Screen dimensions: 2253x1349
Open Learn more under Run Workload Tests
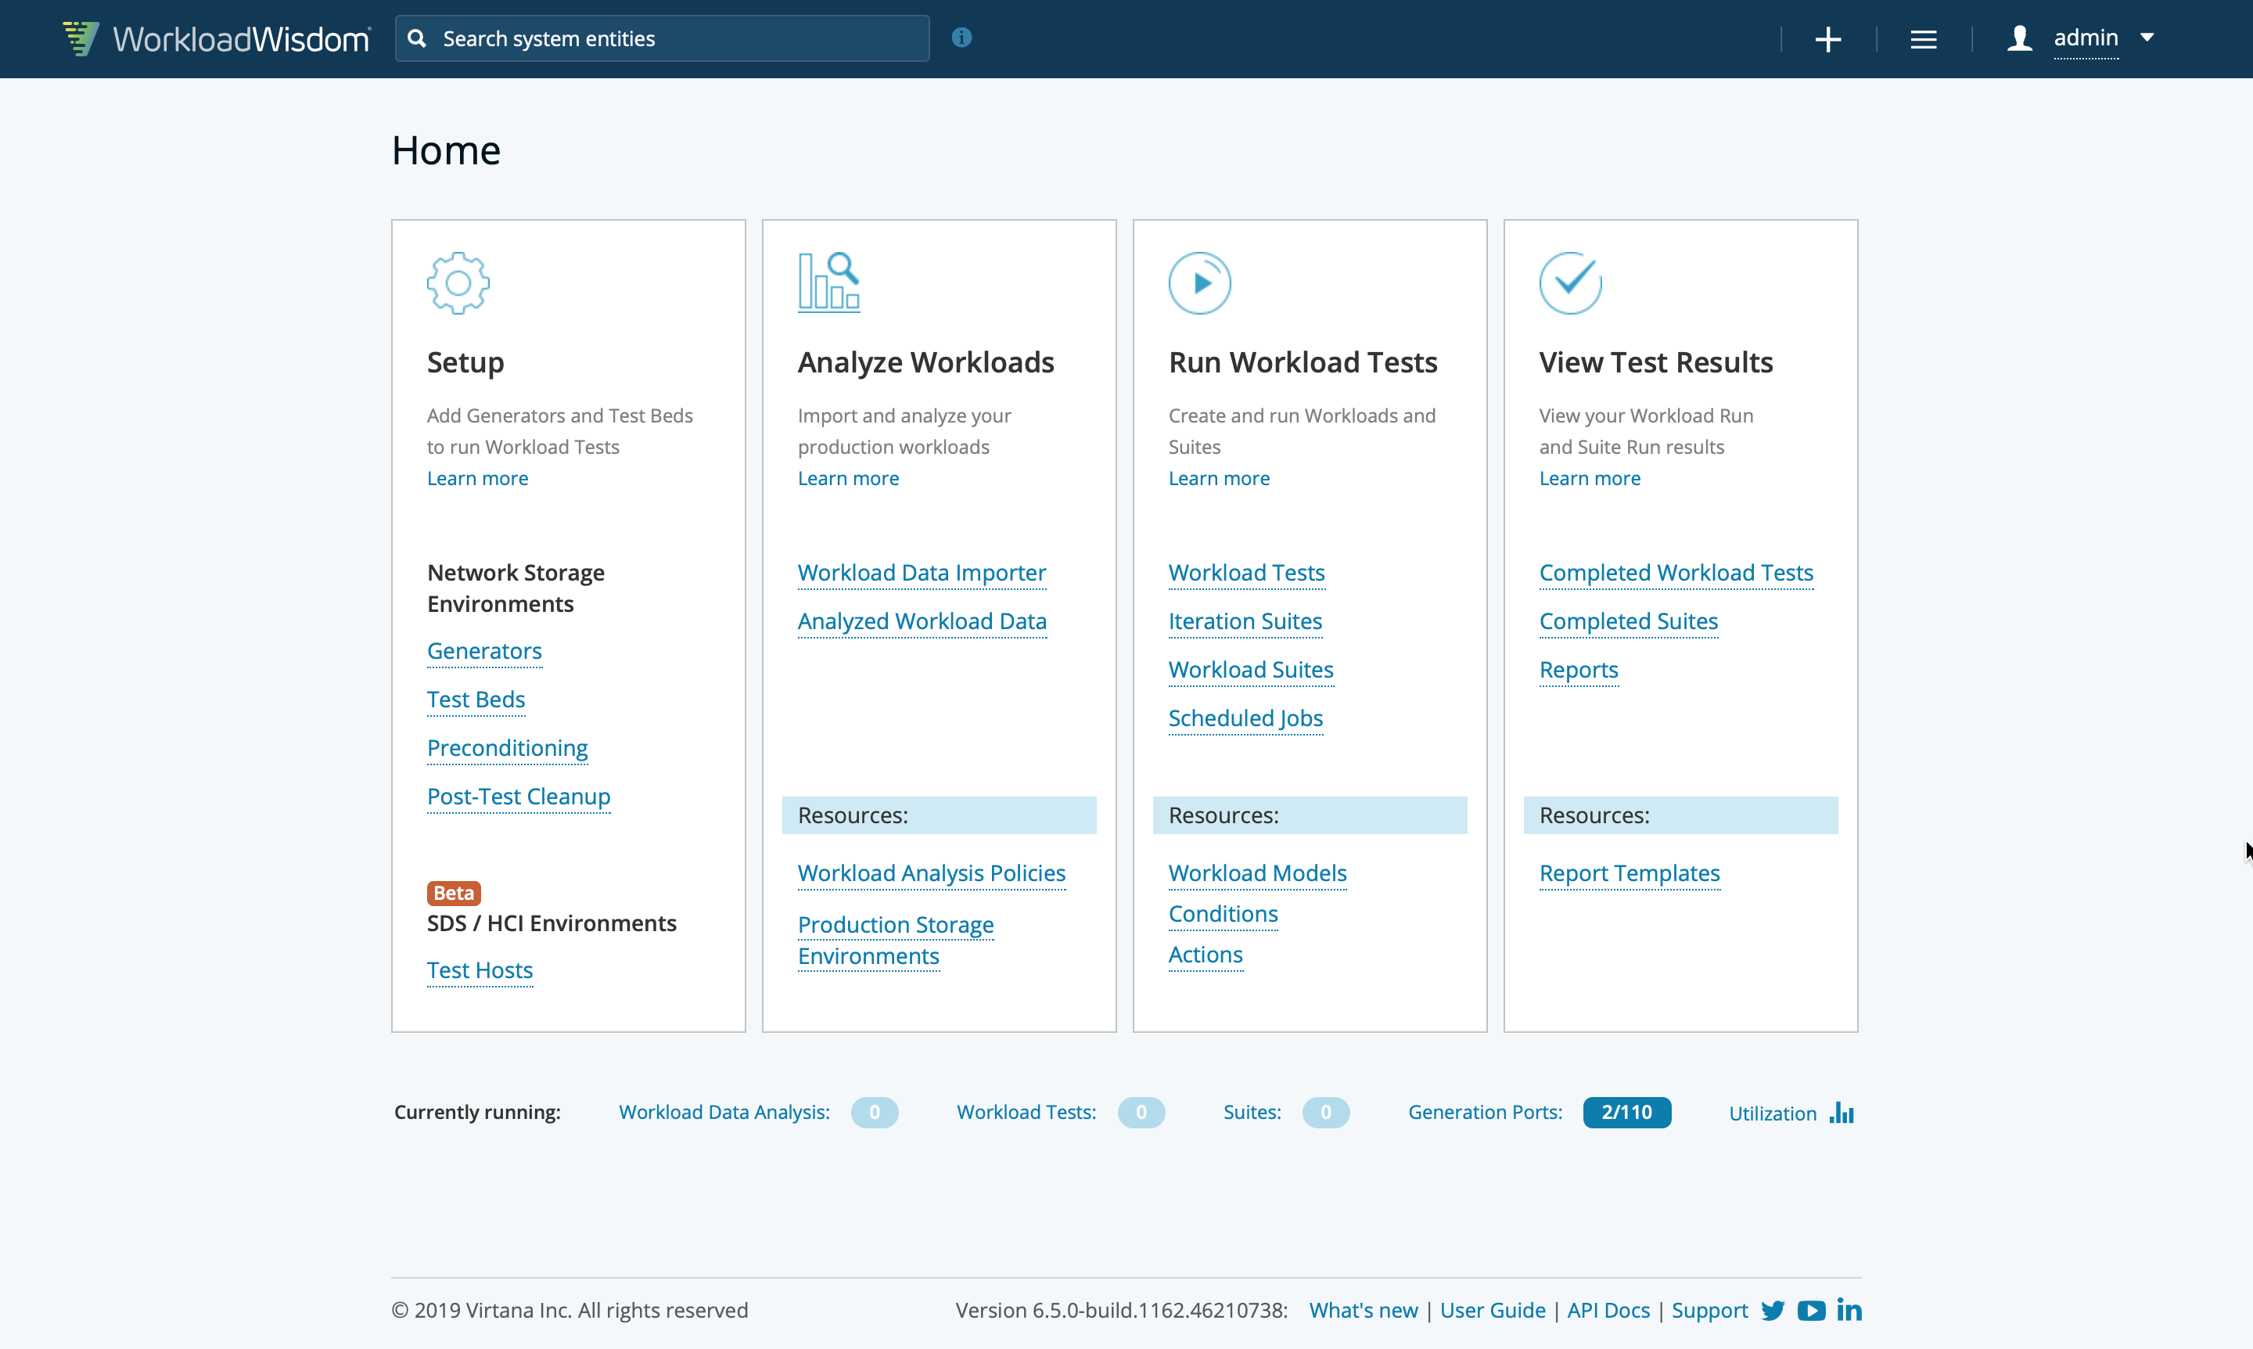pyautogui.click(x=1219, y=478)
